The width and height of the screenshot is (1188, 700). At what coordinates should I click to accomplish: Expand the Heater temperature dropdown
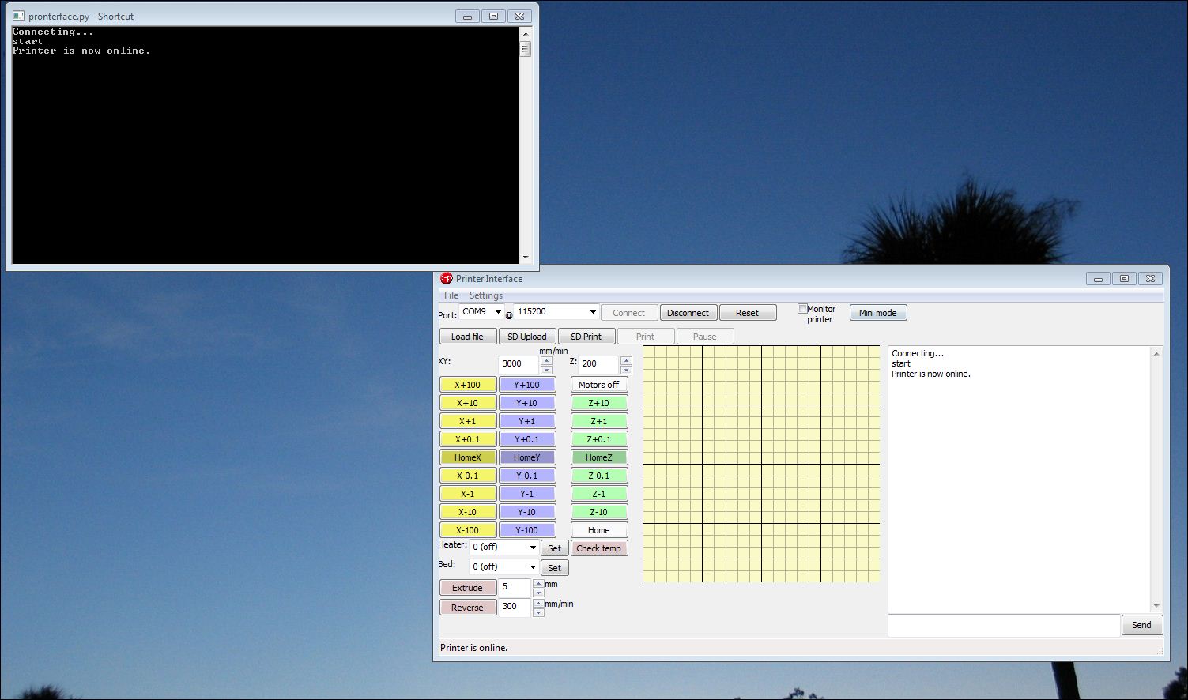pos(533,548)
